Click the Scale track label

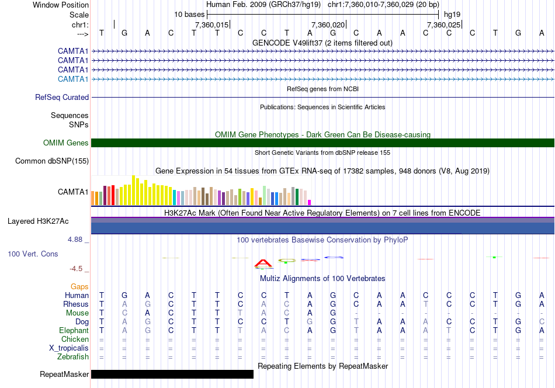pyautogui.click(x=79, y=15)
